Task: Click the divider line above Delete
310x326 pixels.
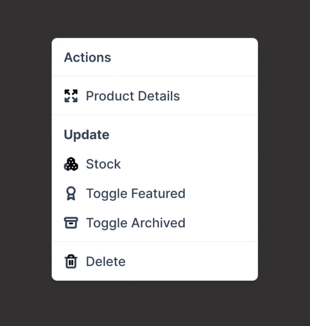Action: click(x=154, y=242)
